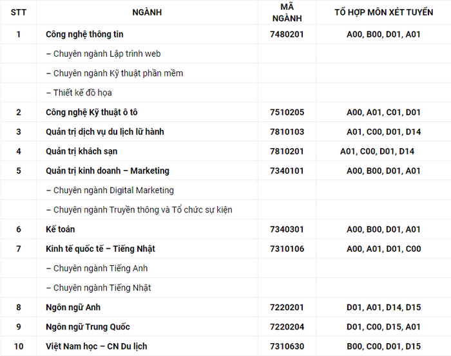Click Quản trị dịch vụ du lịch lữ hành
451x356 pixels.
[104, 132]
